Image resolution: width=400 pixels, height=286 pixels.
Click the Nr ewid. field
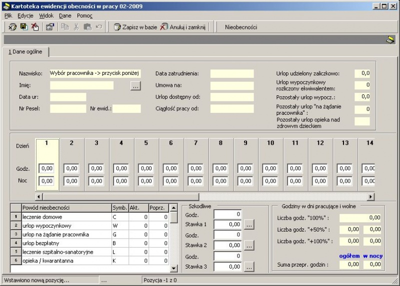[127, 109]
